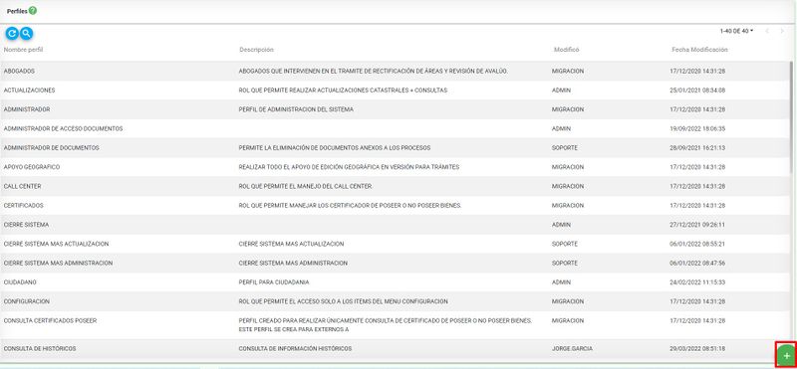This screenshot has height=369, width=797.
Task: Select ADMINISTRADOR DE ACCESO DOCUMENTOS row
Action: tap(395, 129)
